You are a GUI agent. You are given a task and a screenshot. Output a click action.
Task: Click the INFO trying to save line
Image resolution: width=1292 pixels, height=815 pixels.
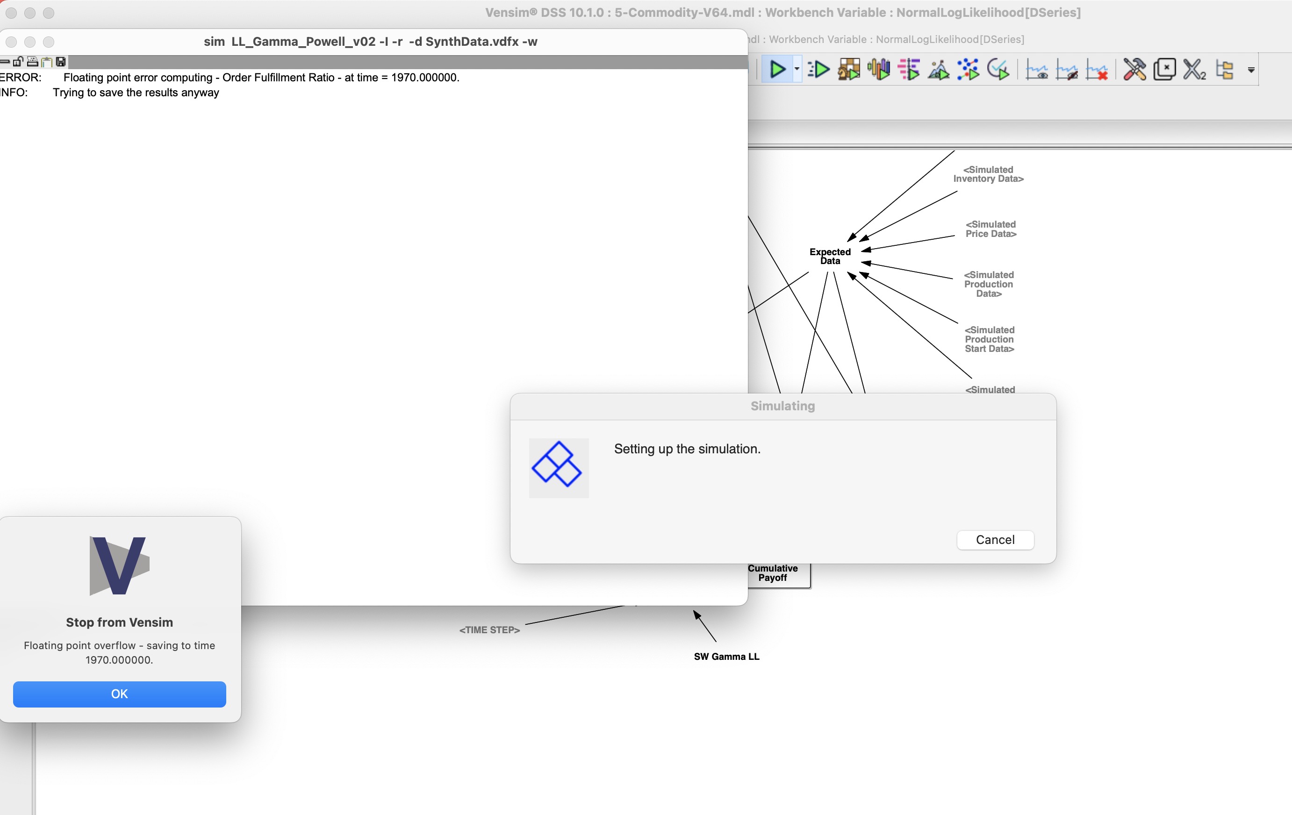tap(109, 92)
